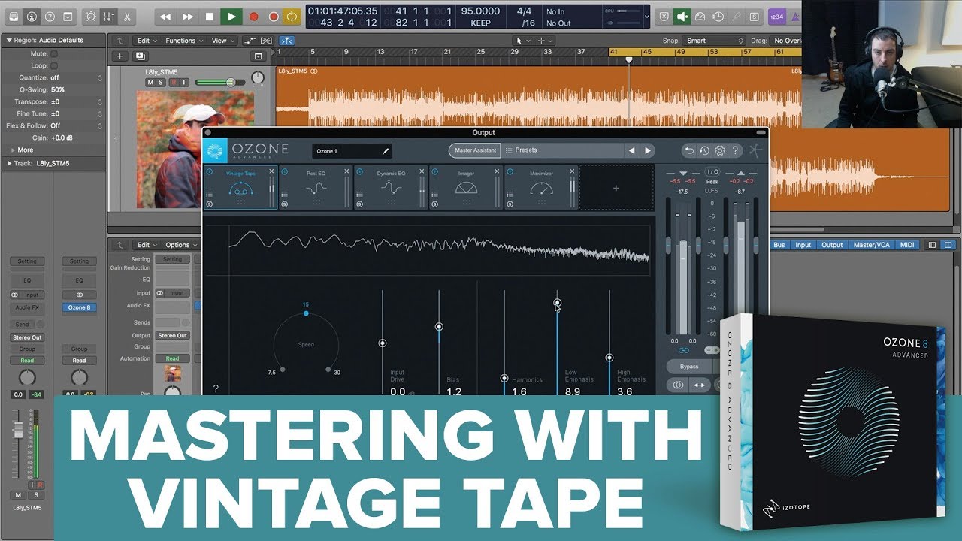Toggle the yellow Cycle mode button

point(292,16)
